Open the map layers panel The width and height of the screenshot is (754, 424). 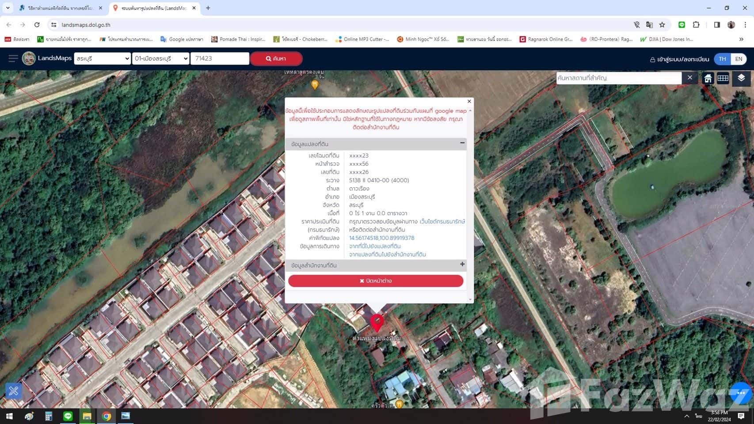pos(741,78)
